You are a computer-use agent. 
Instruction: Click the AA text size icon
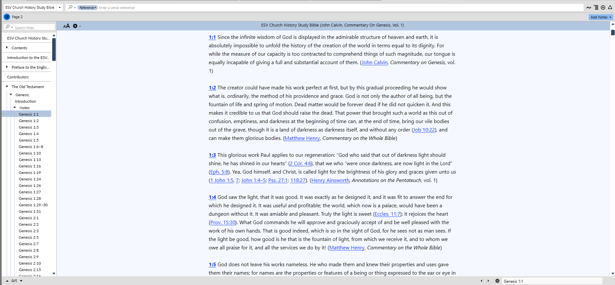[x=66, y=26]
